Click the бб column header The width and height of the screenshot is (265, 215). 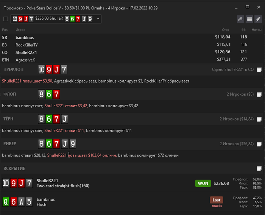pyautogui.click(x=243, y=30)
